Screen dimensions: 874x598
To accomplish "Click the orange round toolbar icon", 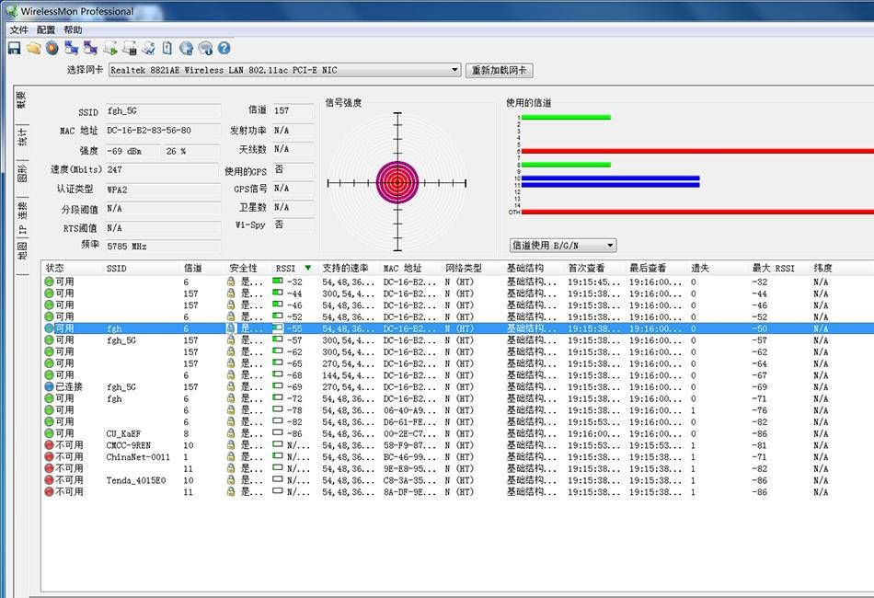I will 52,48.
